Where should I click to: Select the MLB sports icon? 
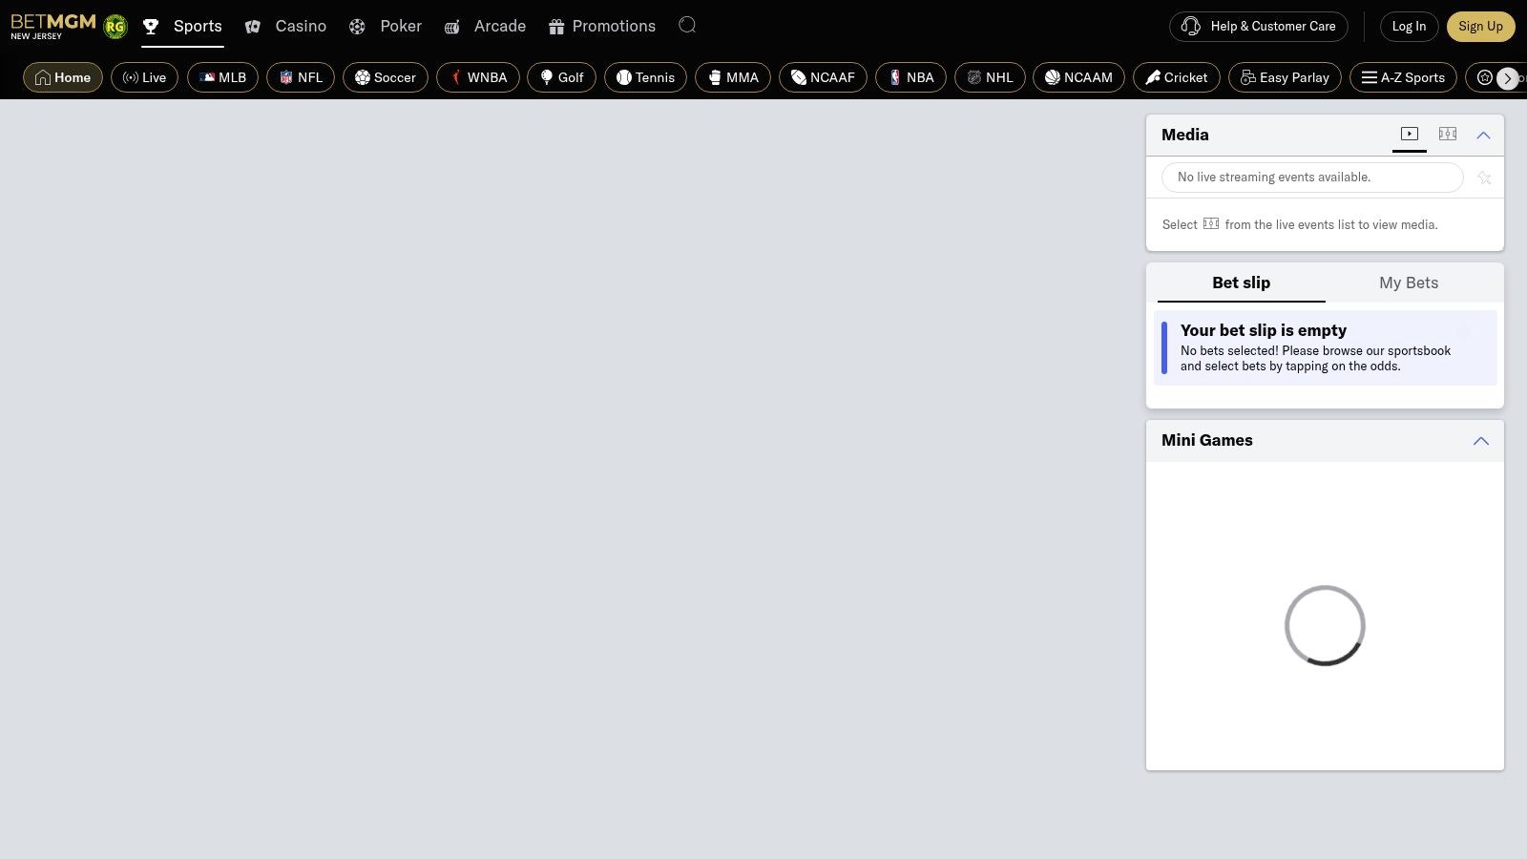point(209,77)
